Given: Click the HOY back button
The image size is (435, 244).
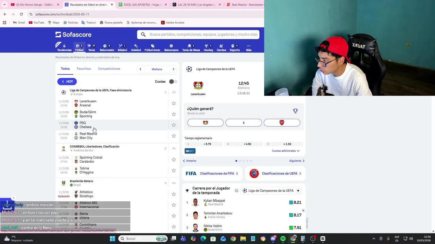Looking at the screenshot, I should click(67, 82).
